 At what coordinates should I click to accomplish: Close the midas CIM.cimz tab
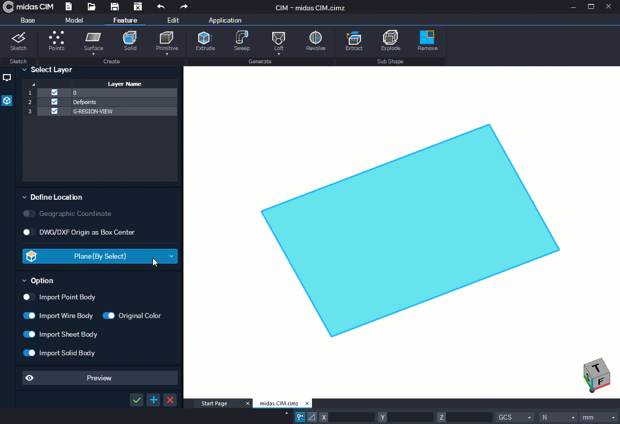(x=308, y=403)
